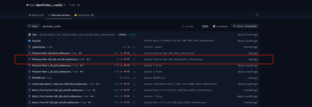Open commit hash e79b038
The image size is (312, 107).
click(122, 34)
